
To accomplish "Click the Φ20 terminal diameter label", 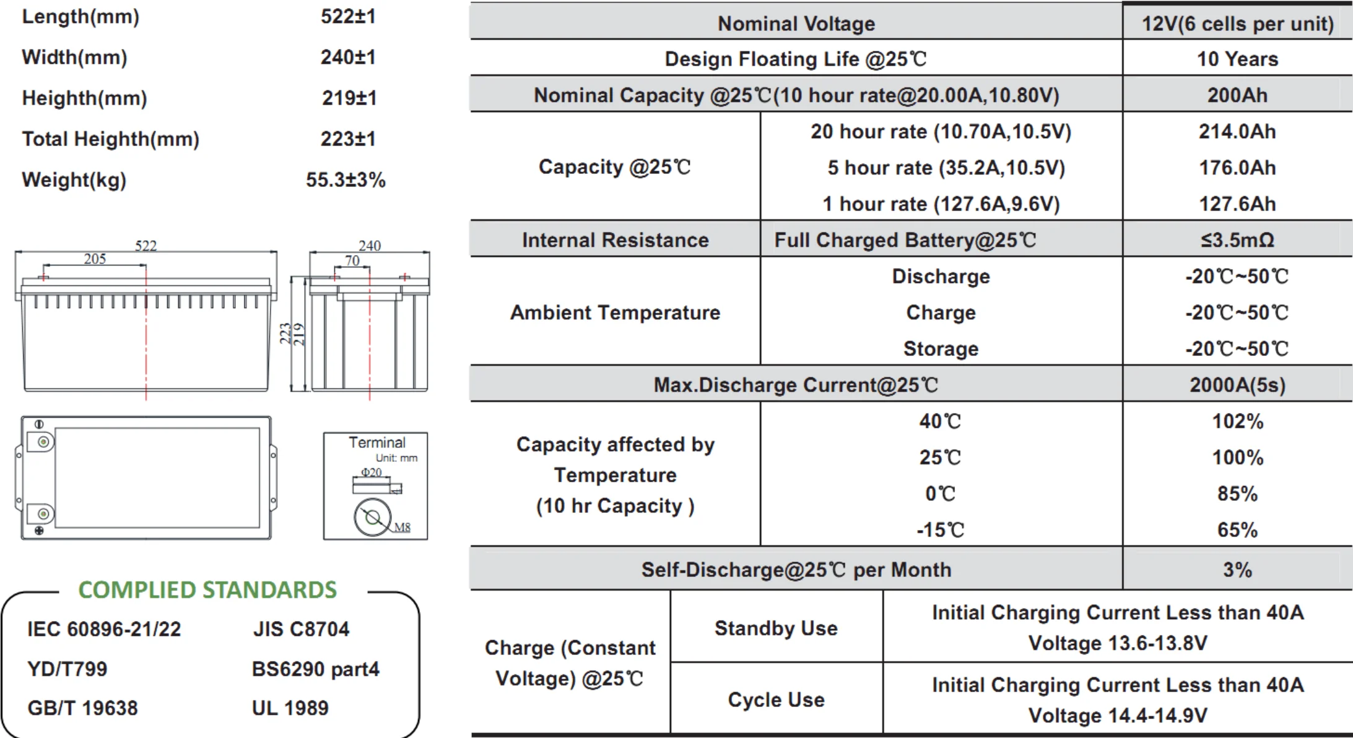I will (x=371, y=472).
